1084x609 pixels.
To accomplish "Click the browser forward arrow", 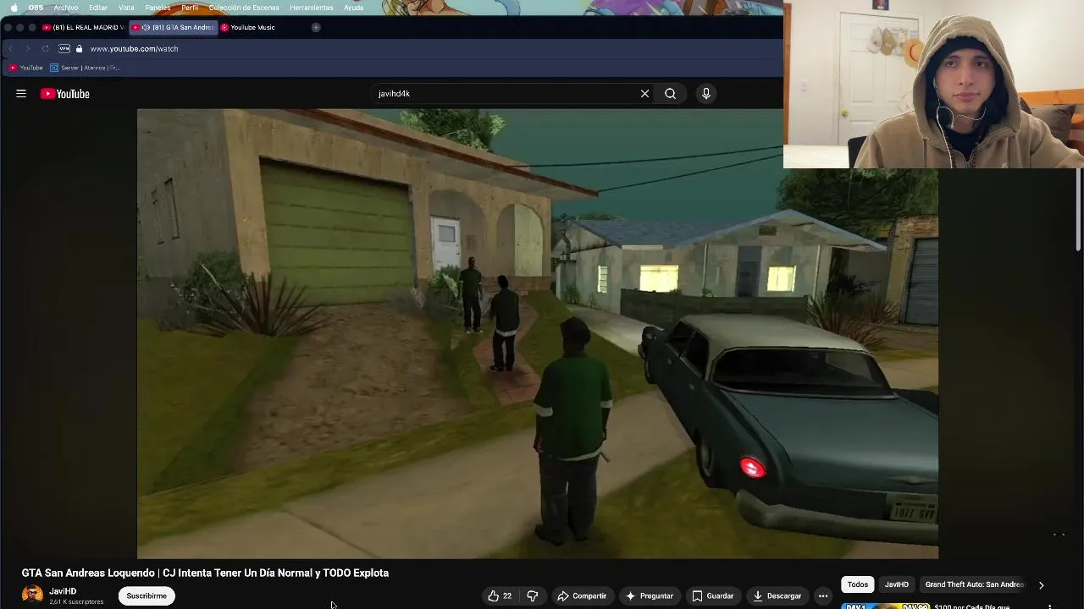I will tap(27, 49).
